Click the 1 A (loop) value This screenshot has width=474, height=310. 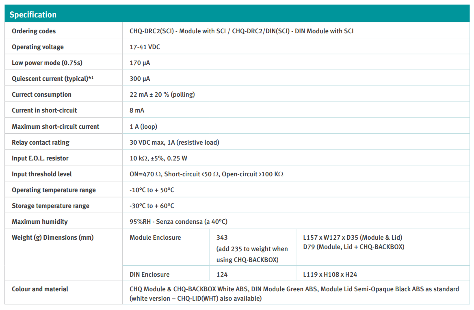[143, 127]
